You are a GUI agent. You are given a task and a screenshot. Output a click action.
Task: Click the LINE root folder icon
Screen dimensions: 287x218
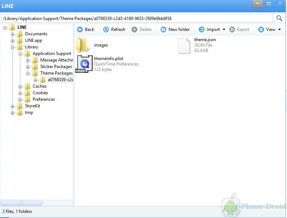tap(12, 27)
